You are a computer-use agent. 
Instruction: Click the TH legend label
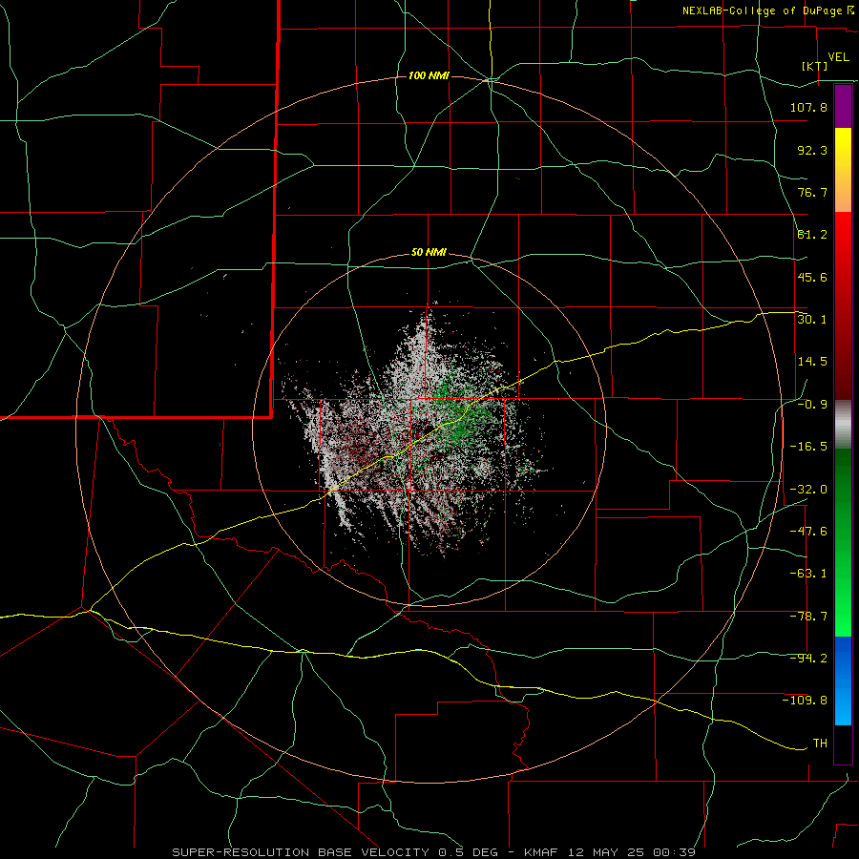pyautogui.click(x=820, y=743)
